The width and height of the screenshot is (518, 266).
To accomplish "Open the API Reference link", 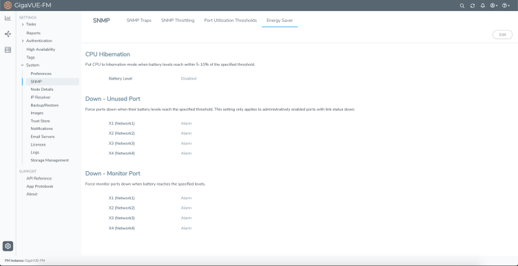I will click(x=39, y=178).
